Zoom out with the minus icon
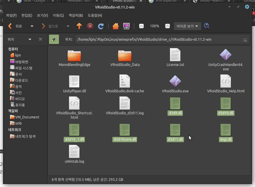The width and height of the screenshot is (255, 187). pyautogui.click(x=141, y=26)
